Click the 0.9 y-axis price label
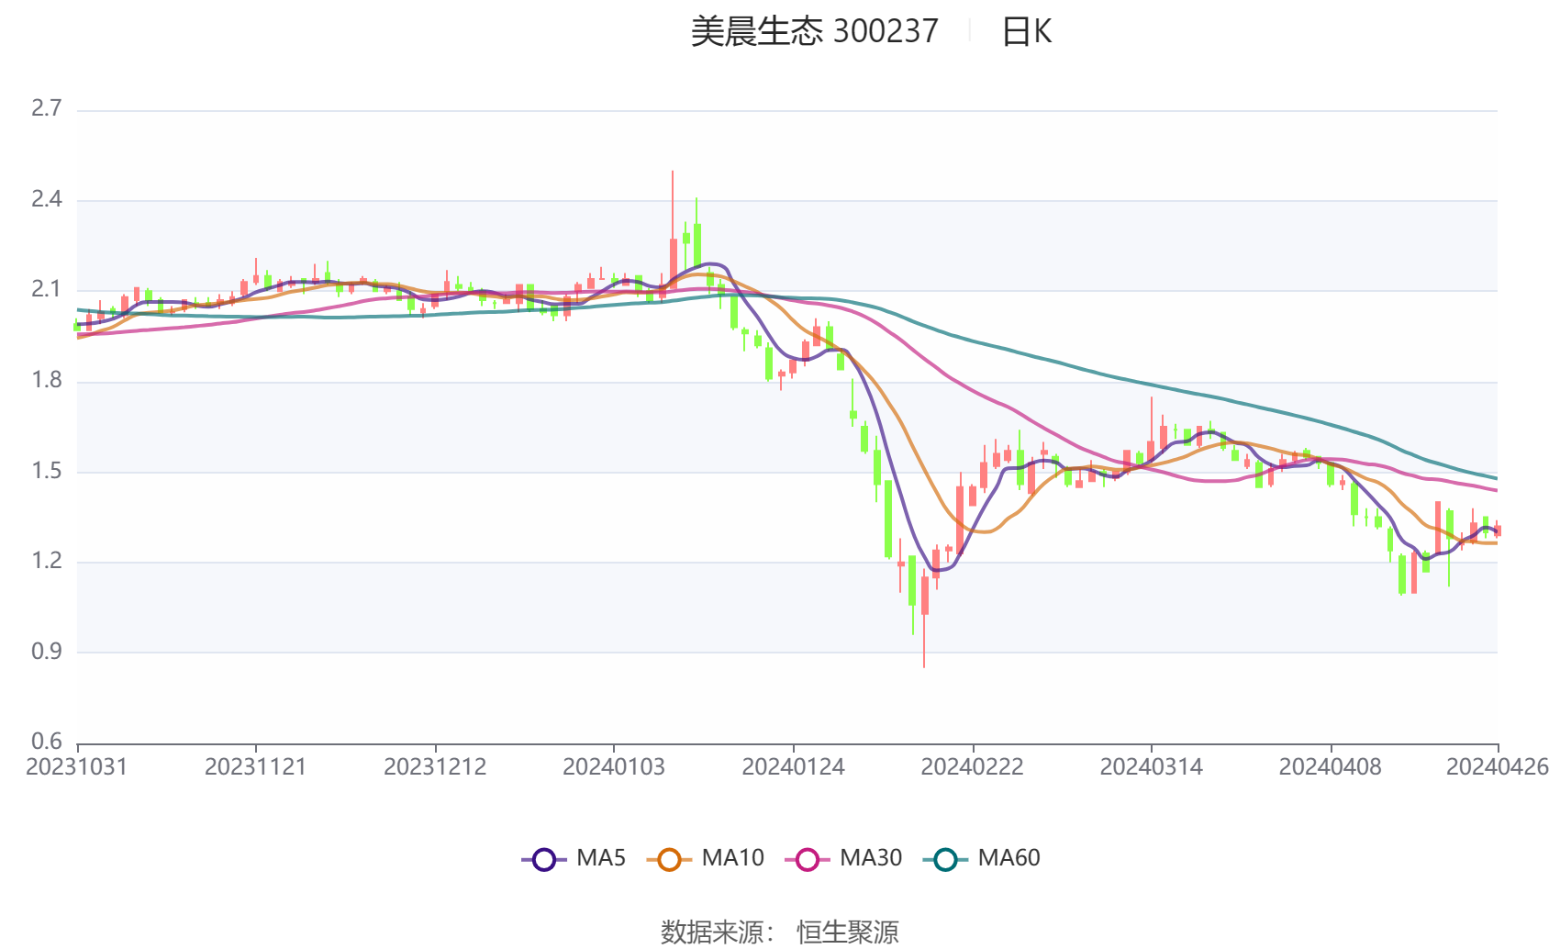Viewport: 1560px width, 949px height. 47,652
